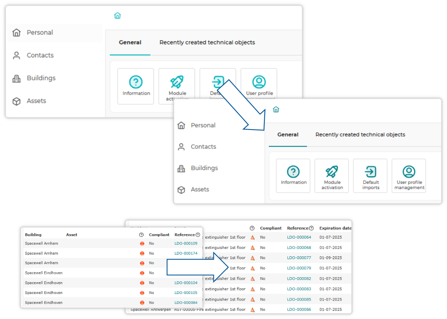The height and width of the screenshot is (319, 447).
Task: Follow the LDO-000105 reference link
Action: [x=186, y=293]
